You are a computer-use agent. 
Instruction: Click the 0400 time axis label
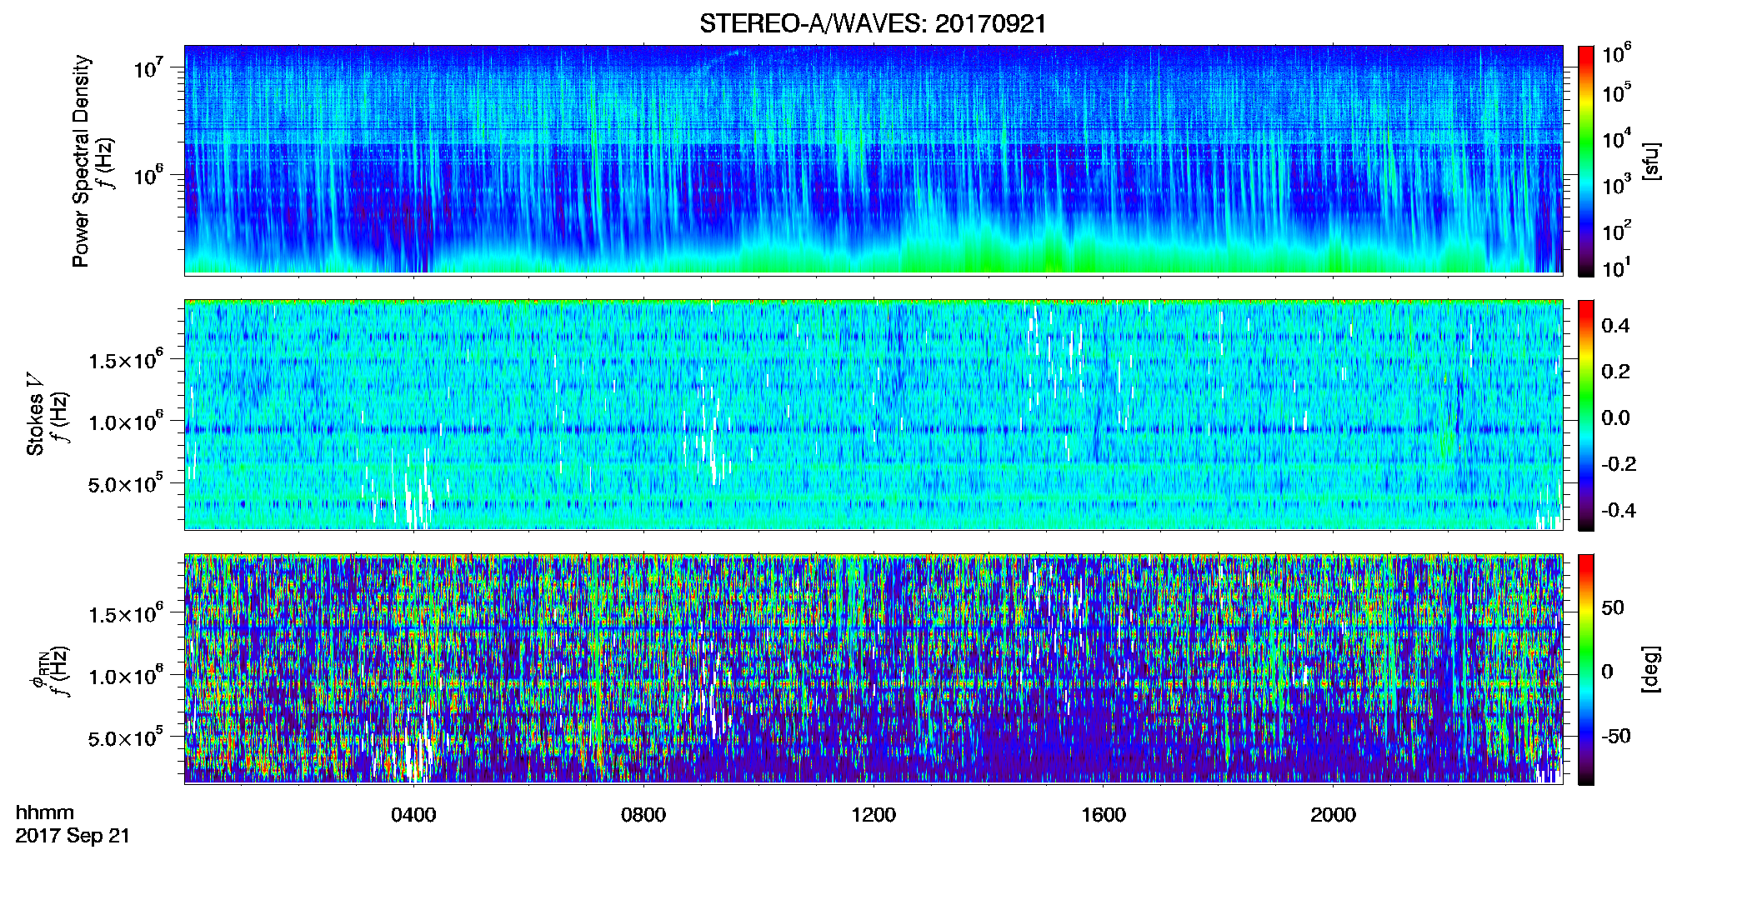pos(413,814)
